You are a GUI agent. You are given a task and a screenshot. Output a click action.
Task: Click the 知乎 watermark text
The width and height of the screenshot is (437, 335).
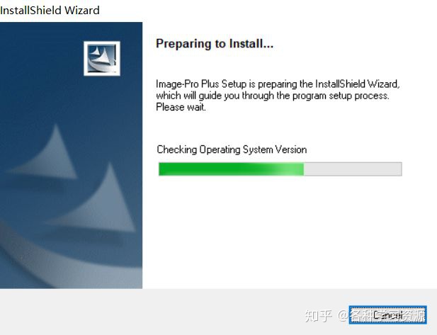tap(319, 316)
